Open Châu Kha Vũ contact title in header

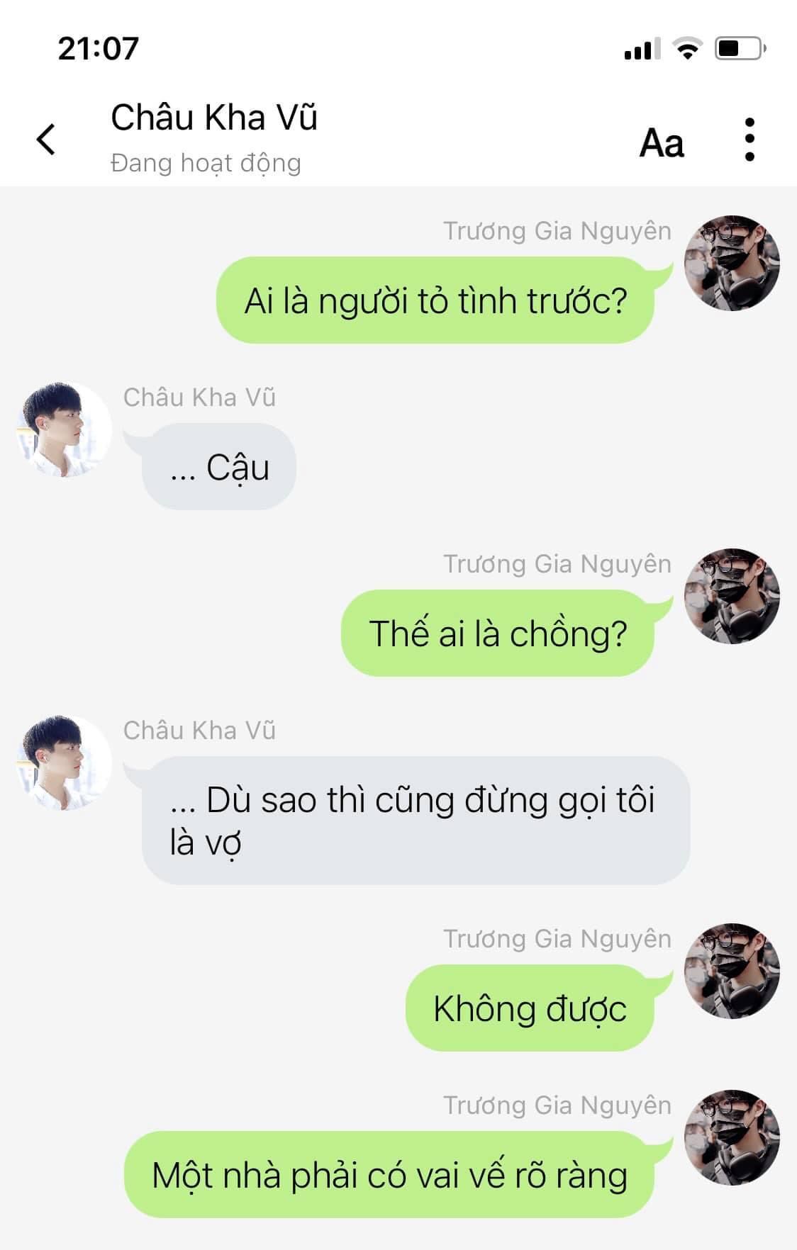[213, 118]
